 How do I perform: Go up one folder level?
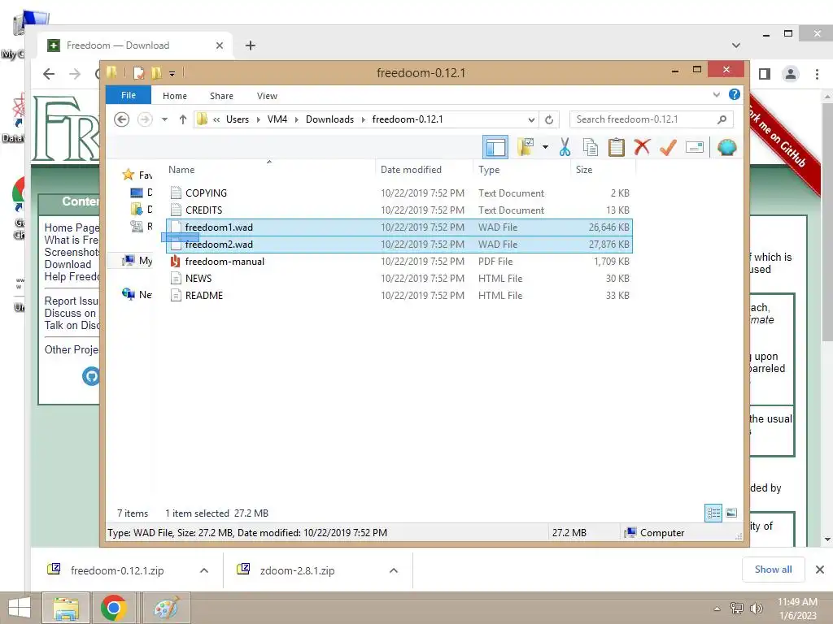(x=183, y=119)
